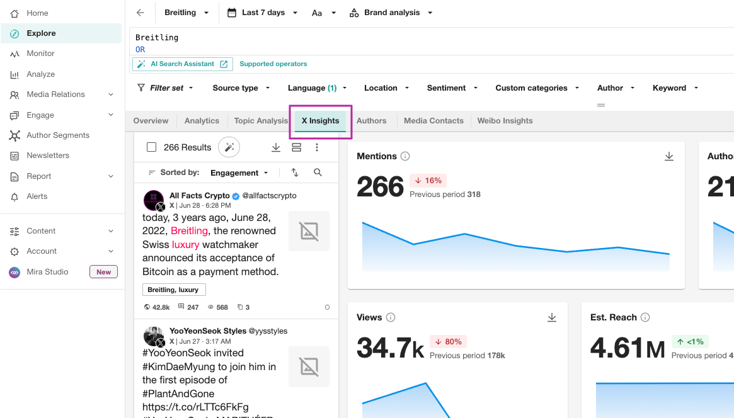Launch AI Search Assistant
The width and height of the screenshot is (734, 418).
click(x=183, y=64)
